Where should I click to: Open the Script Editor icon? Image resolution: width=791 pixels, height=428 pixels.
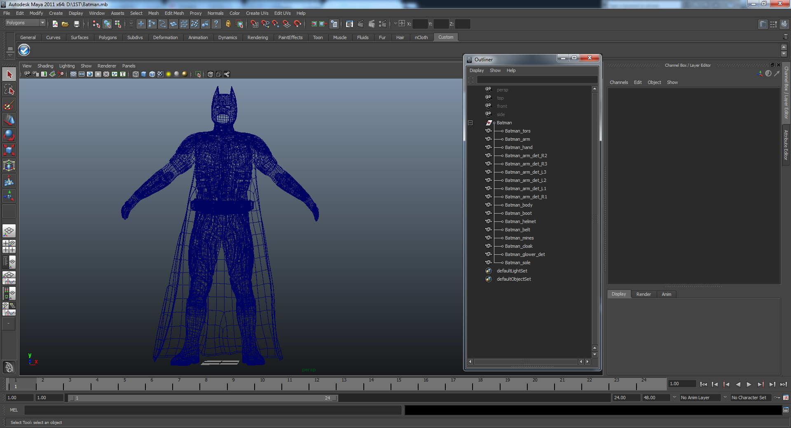pyautogui.click(x=786, y=410)
